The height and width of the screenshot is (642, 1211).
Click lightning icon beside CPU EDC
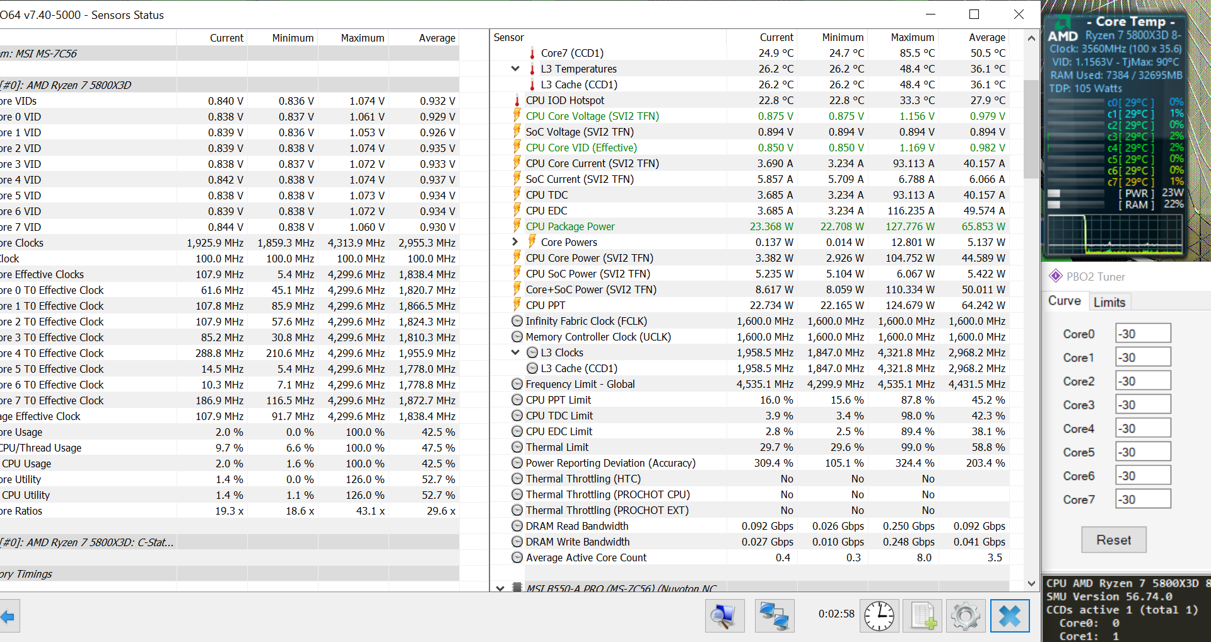click(517, 210)
